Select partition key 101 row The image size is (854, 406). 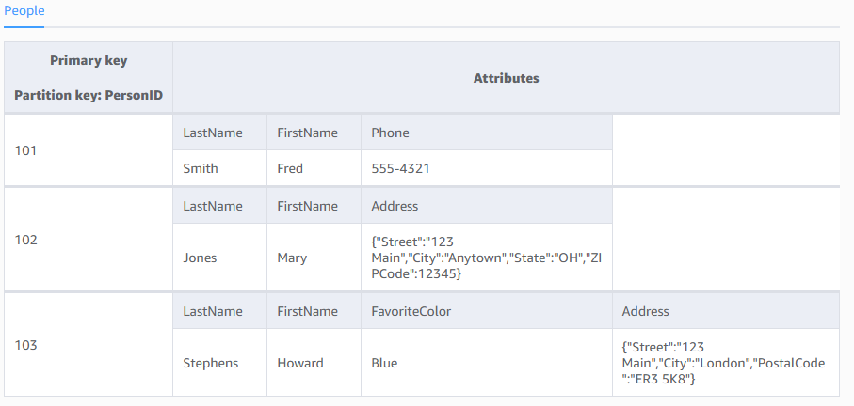(26, 149)
